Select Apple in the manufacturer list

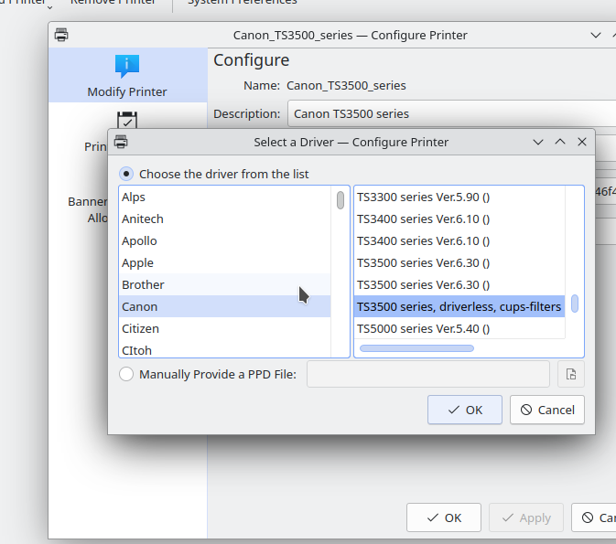pyautogui.click(x=138, y=262)
